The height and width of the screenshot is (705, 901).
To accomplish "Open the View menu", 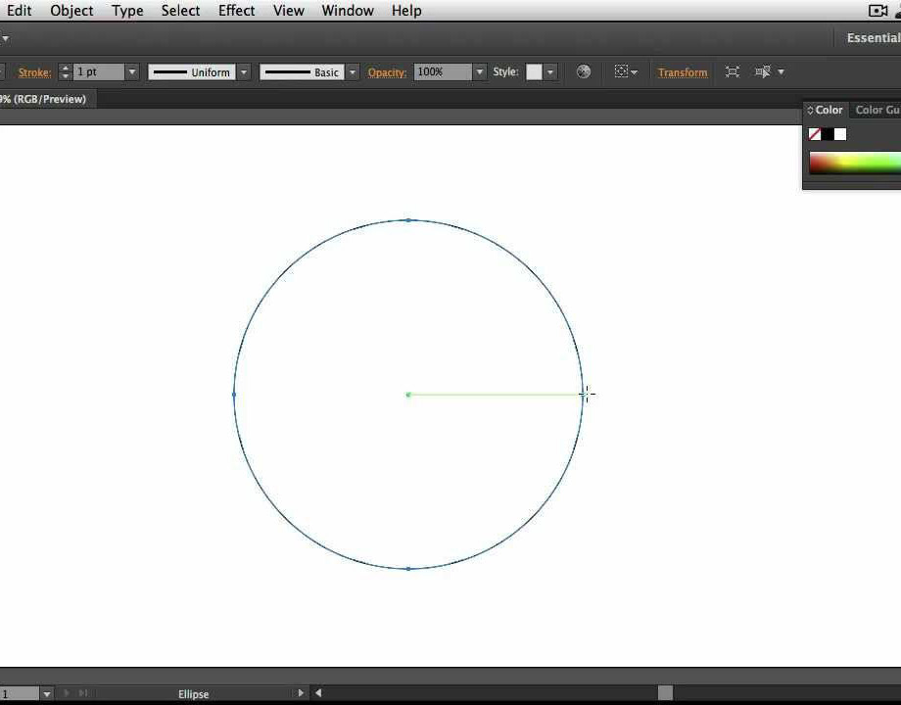I will tap(289, 11).
